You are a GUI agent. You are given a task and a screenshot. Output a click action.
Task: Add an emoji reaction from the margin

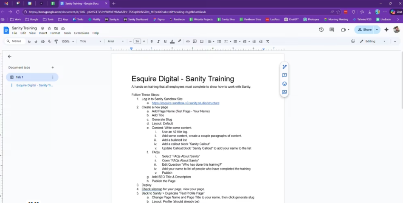coord(285,83)
